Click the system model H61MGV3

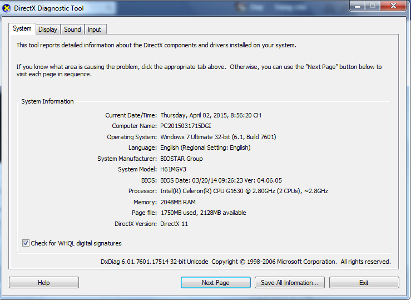click(174, 169)
